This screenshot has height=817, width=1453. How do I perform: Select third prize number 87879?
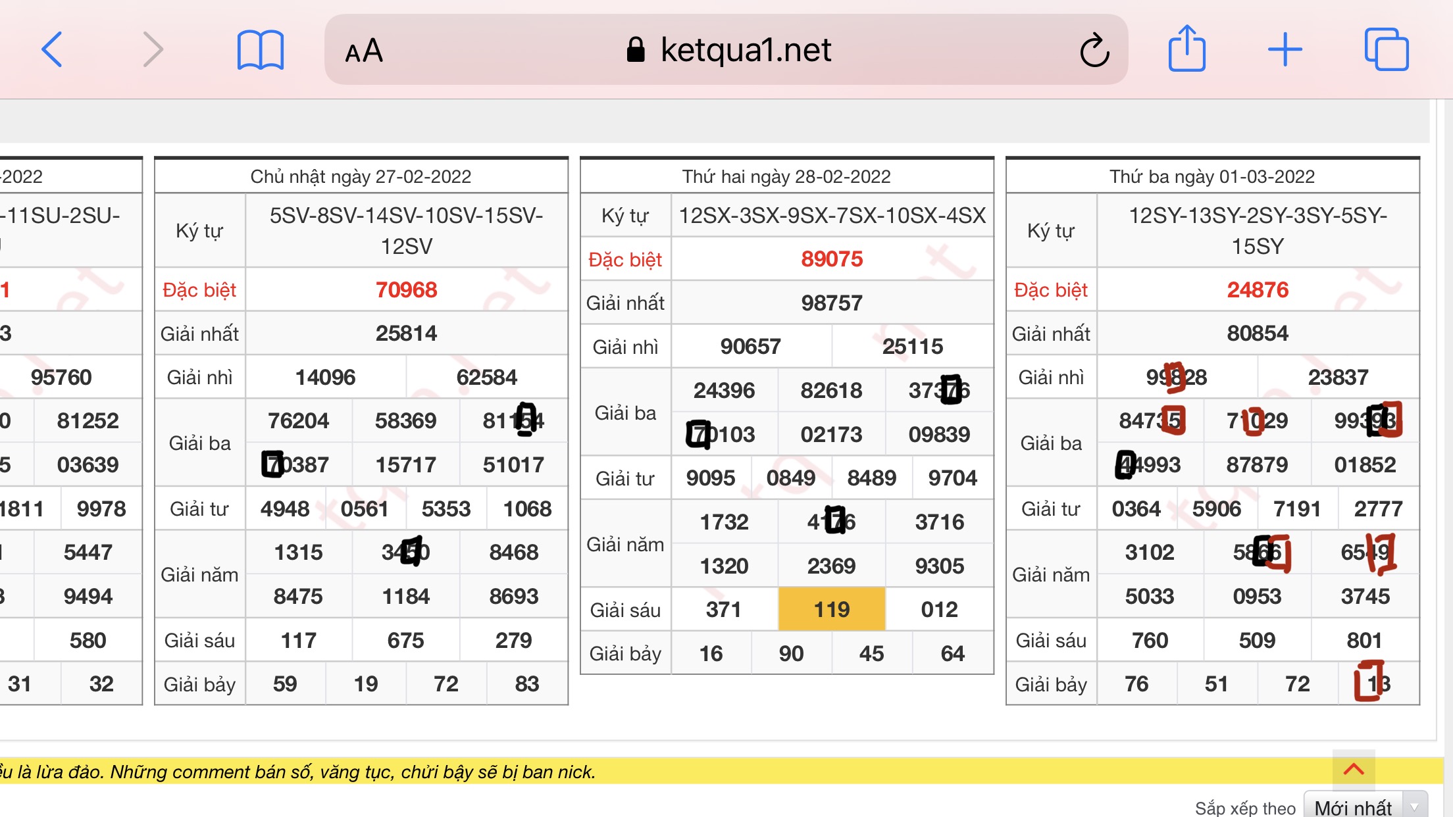1257,464
